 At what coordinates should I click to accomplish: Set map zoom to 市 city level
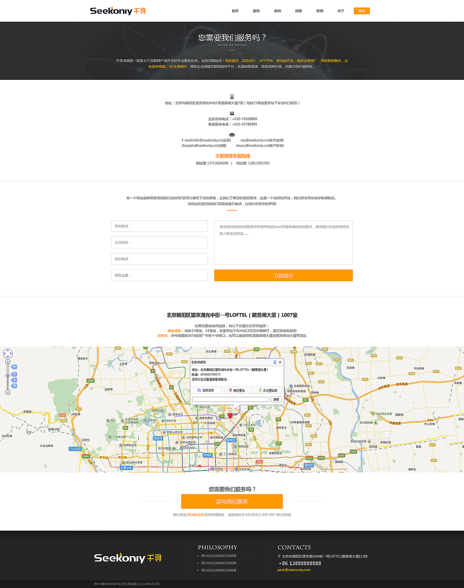coord(14,374)
